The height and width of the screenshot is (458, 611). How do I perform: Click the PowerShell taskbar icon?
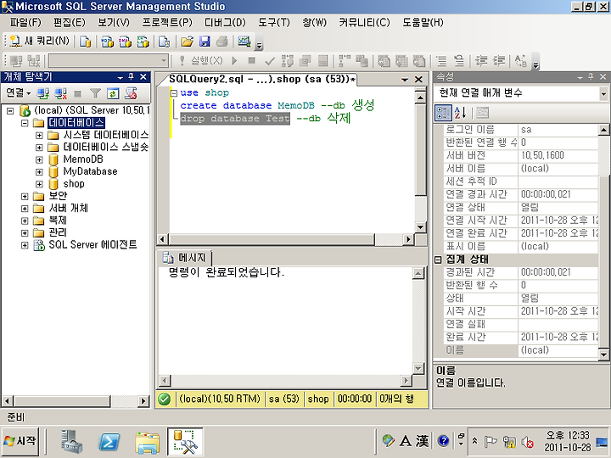click(x=109, y=442)
